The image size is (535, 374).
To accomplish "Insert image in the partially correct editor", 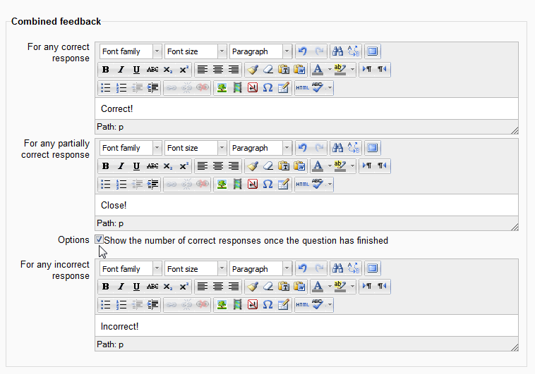I will click(x=222, y=185).
